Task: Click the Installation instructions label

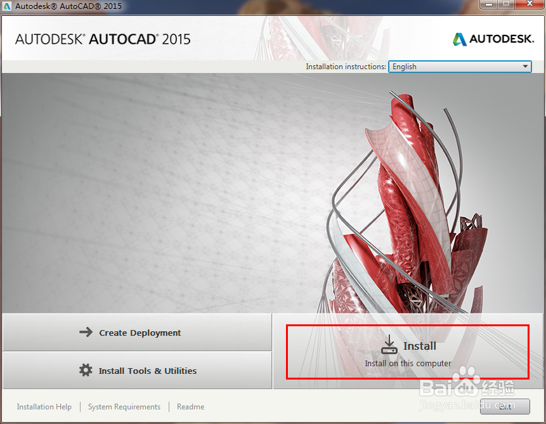Action: [x=344, y=66]
